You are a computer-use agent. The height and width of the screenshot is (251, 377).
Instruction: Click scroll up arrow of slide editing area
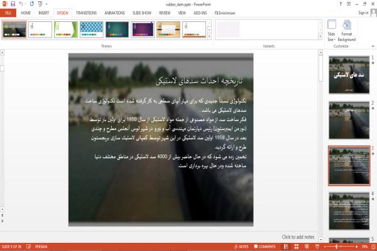[x=320, y=52]
